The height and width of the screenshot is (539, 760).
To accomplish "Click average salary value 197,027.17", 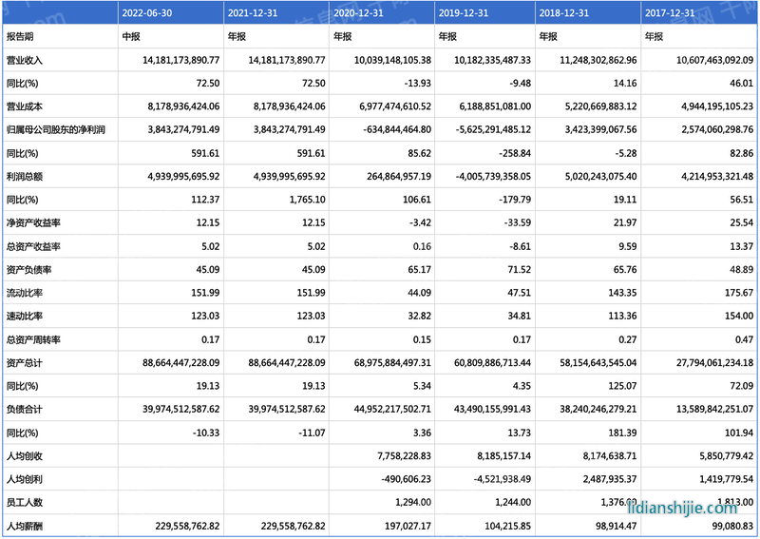I will click(x=408, y=526).
